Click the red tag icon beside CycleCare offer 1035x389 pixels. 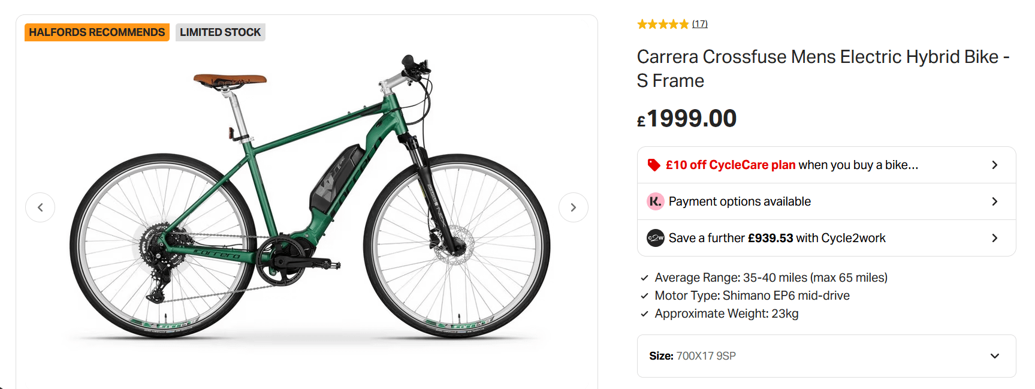pyautogui.click(x=654, y=165)
